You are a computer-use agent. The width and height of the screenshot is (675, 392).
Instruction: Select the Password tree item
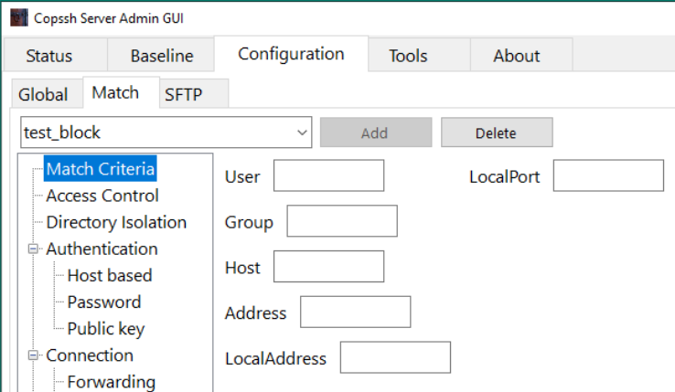[x=104, y=302]
